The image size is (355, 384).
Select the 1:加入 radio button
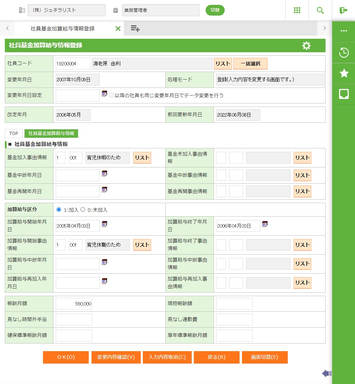59,210
